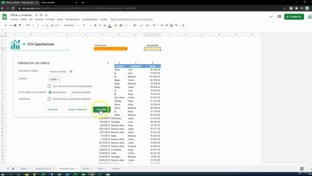Open the cell range selector grid icon
Viewport: 312px width, 176px height.
pos(71,71)
